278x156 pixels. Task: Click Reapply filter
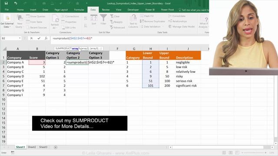click(x=116, y=22)
